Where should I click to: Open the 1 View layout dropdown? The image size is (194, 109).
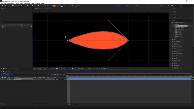90,68
